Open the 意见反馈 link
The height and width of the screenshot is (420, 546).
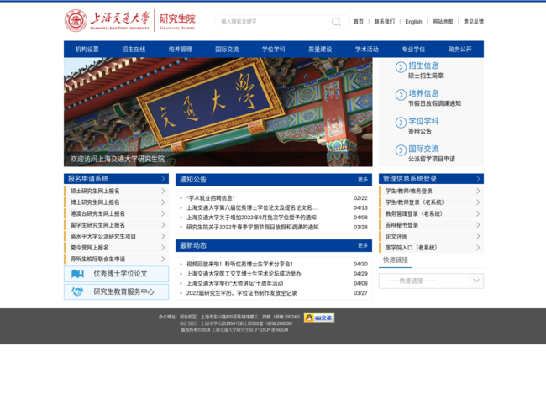point(474,22)
